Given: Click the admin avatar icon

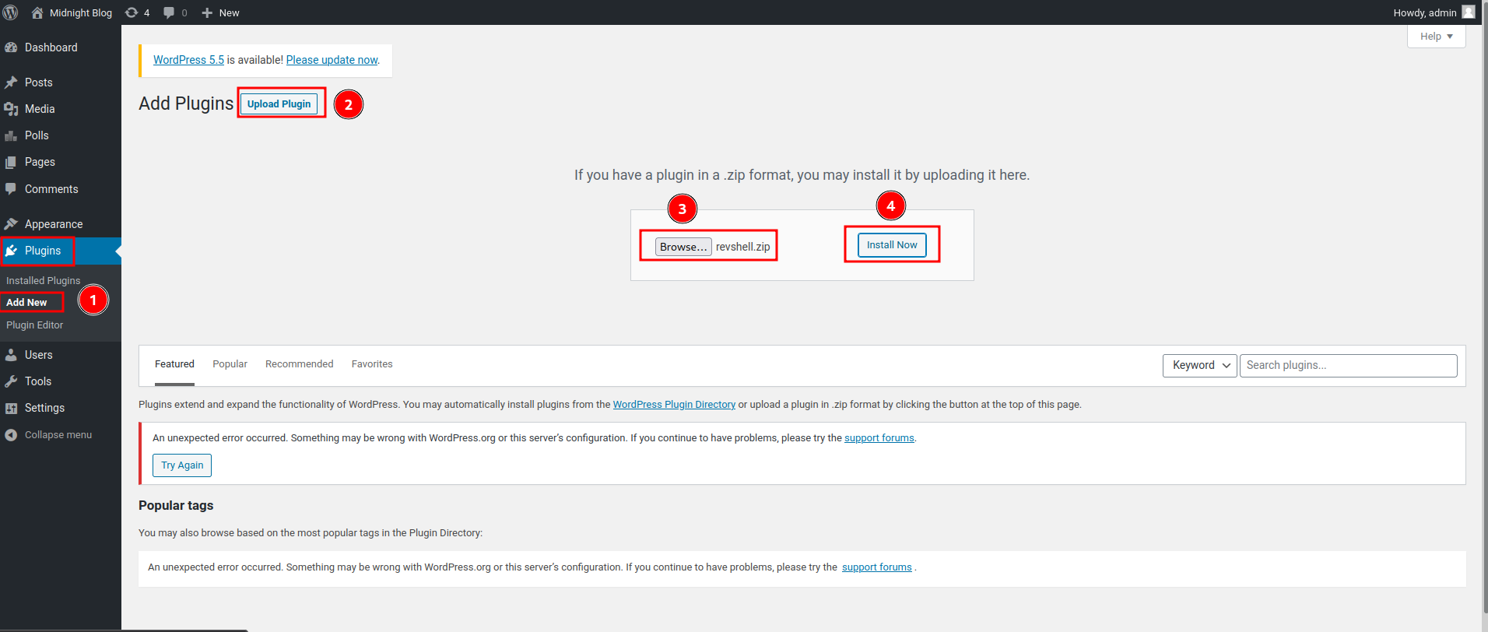Looking at the screenshot, I should pyautogui.click(x=1469, y=12).
